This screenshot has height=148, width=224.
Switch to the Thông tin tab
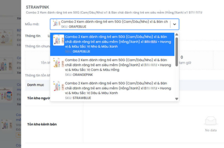click(33, 36)
